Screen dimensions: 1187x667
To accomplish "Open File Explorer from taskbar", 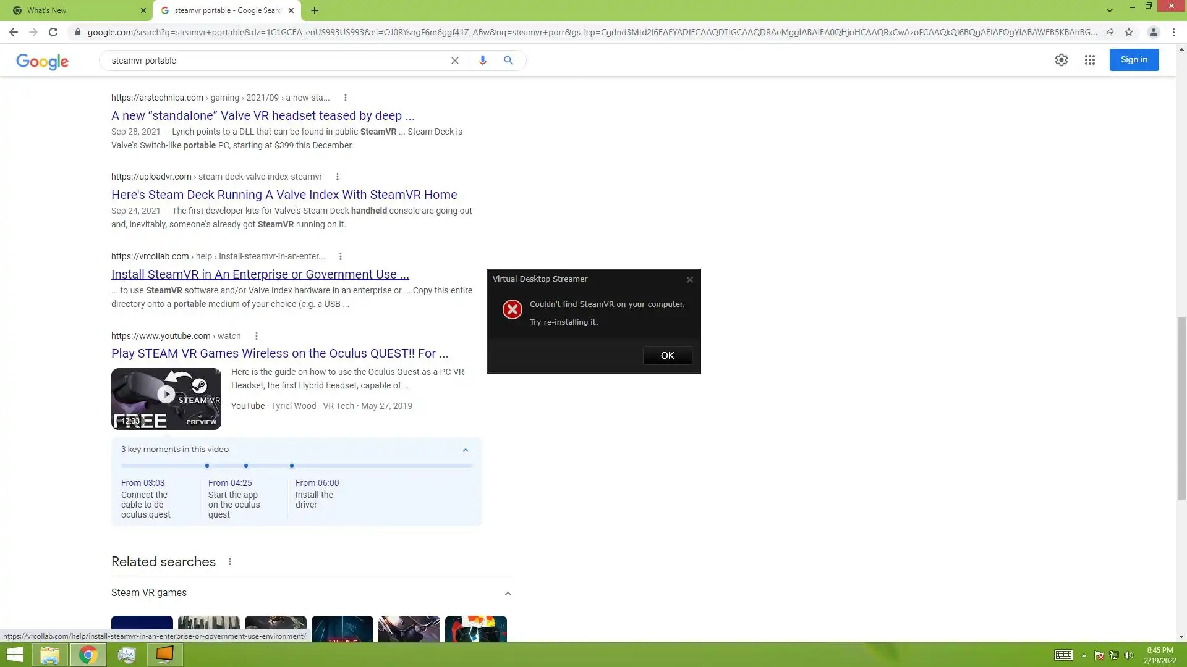I will click(49, 655).
